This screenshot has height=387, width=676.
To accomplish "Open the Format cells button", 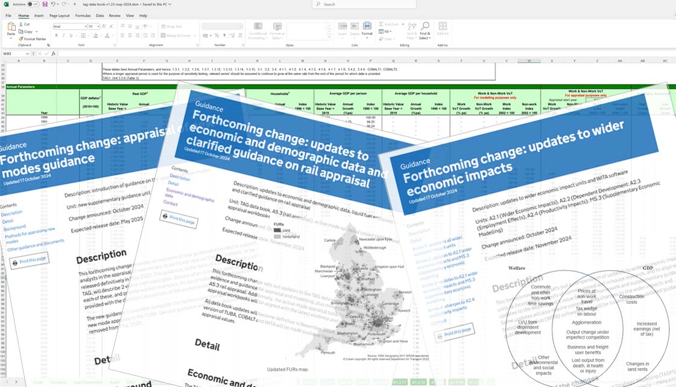I will 367,29.
